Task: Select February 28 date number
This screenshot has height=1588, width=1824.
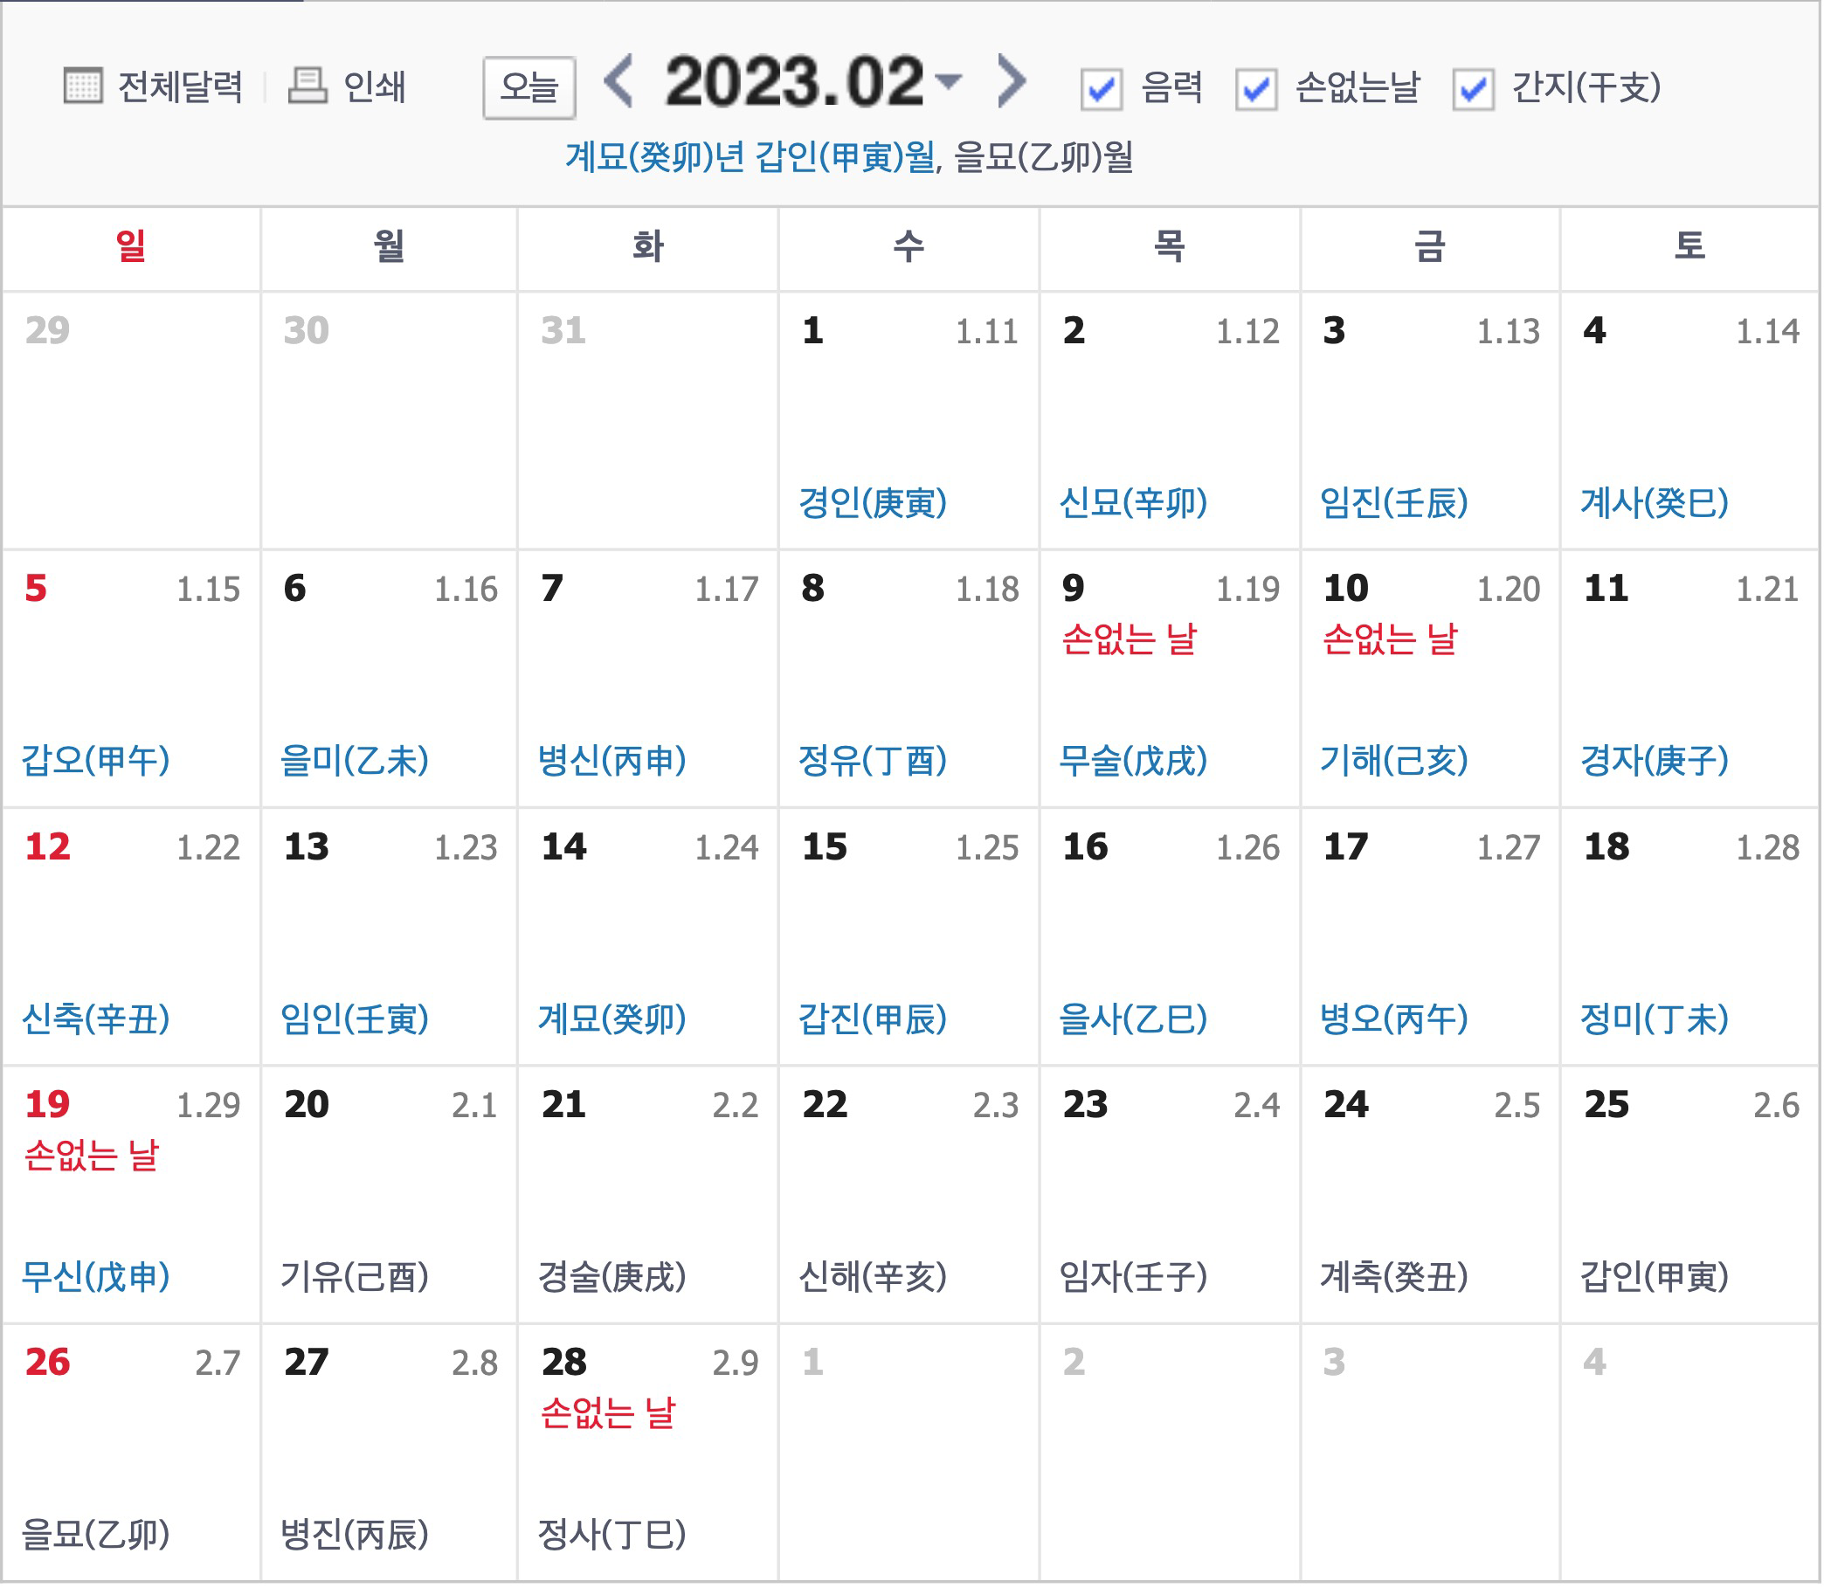Action: tap(564, 1364)
